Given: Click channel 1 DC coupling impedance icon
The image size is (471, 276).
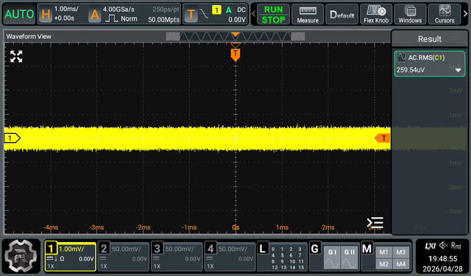Looking at the screenshot, I should [56, 258].
